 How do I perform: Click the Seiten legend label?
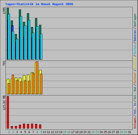click(x=135, y=49)
